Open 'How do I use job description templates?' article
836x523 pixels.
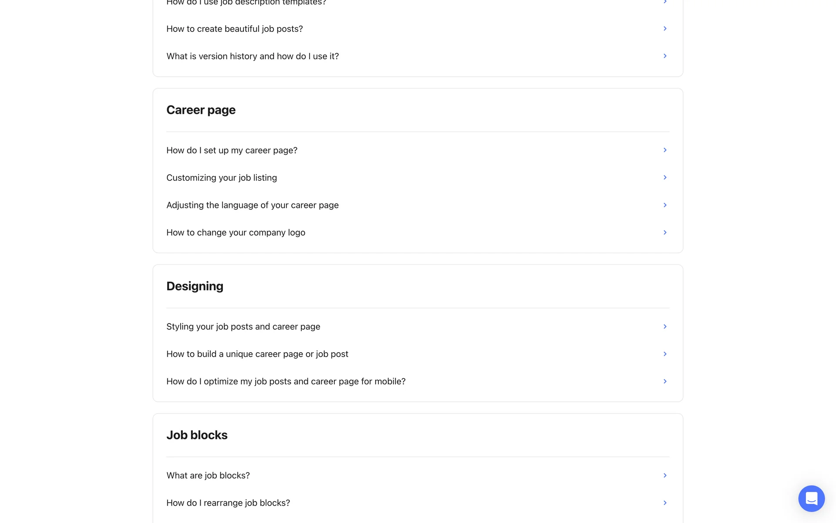pos(246,3)
